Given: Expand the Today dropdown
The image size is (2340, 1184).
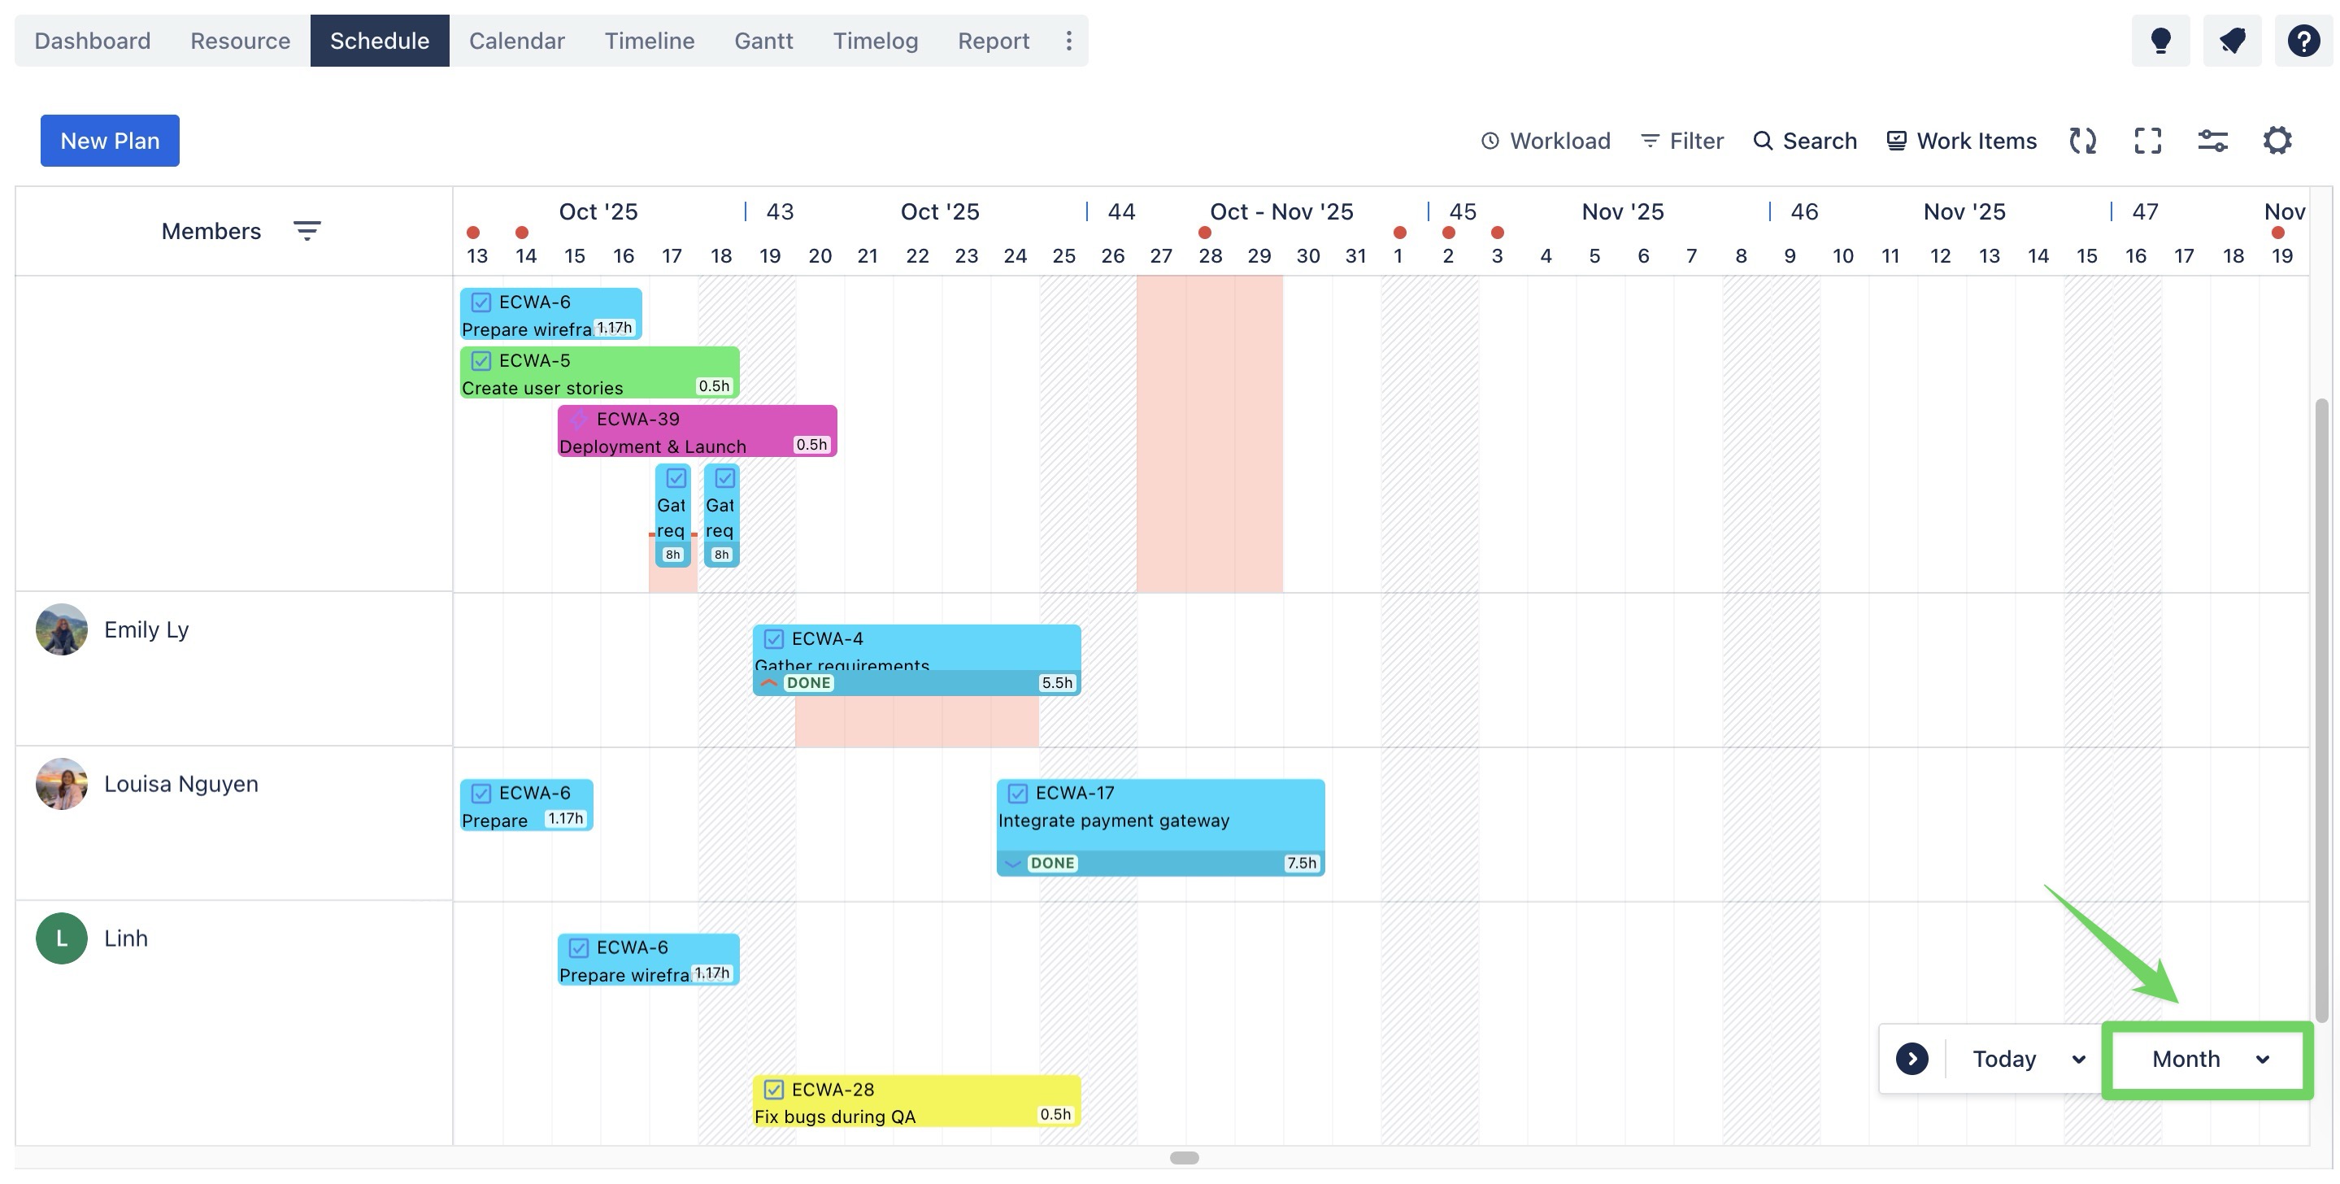Looking at the screenshot, I should [x=2077, y=1060].
